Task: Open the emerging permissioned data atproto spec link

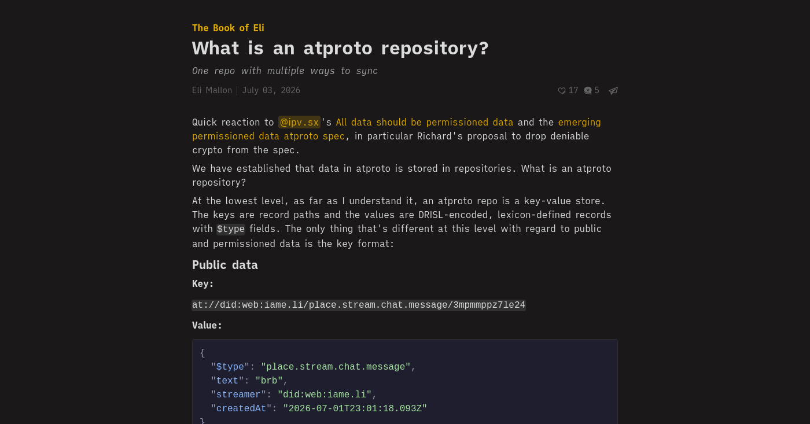Action: (396, 129)
